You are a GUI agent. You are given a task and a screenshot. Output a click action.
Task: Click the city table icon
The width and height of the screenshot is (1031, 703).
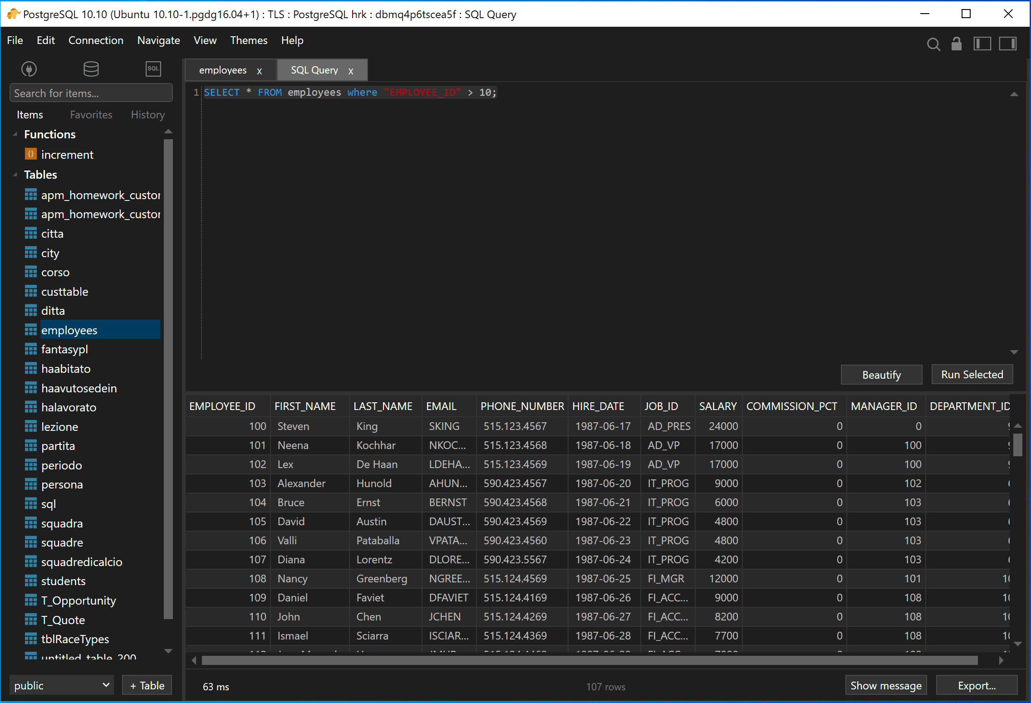coord(30,253)
